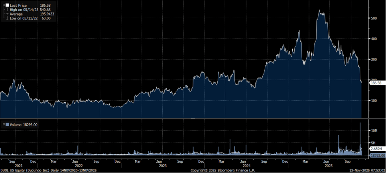This screenshot has width=386, height=173.
Task: Click the May 2025 price peak
Action: 319,10
